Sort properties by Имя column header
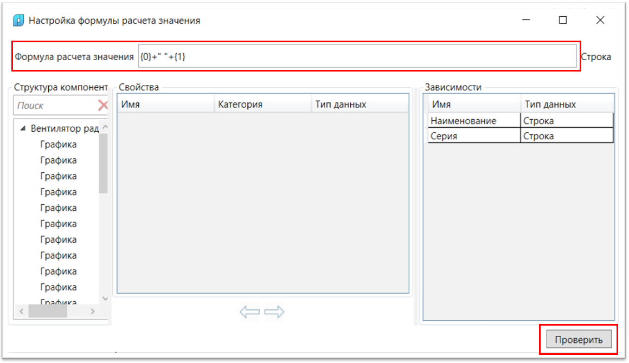 click(x=165, y=105)
